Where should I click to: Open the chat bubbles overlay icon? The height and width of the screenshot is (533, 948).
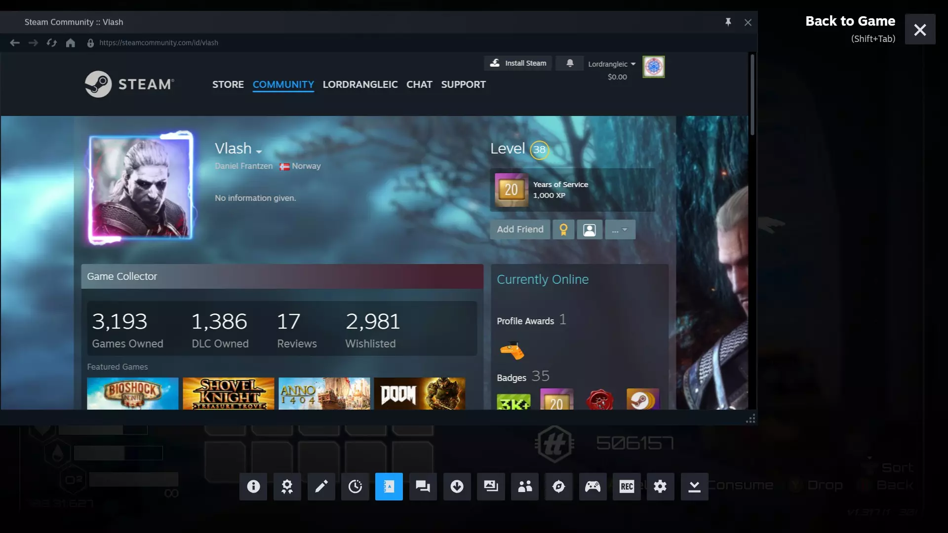click(423, 487)
